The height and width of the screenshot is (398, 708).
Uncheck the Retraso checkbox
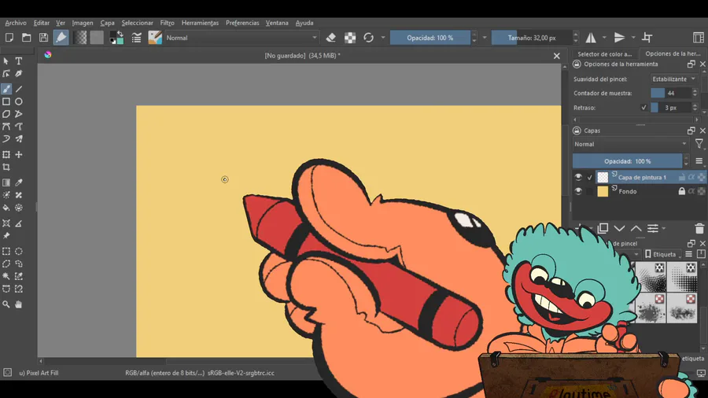(643, 108)
